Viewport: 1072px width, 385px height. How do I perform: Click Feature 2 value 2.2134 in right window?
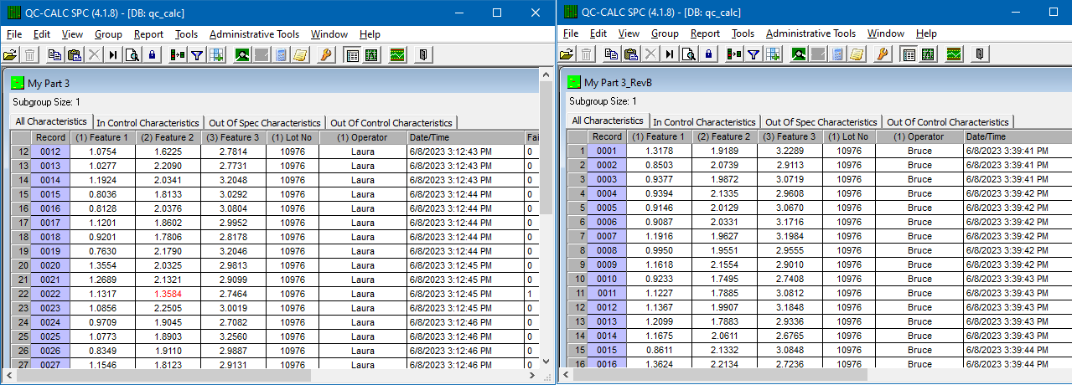pos(725,364)
